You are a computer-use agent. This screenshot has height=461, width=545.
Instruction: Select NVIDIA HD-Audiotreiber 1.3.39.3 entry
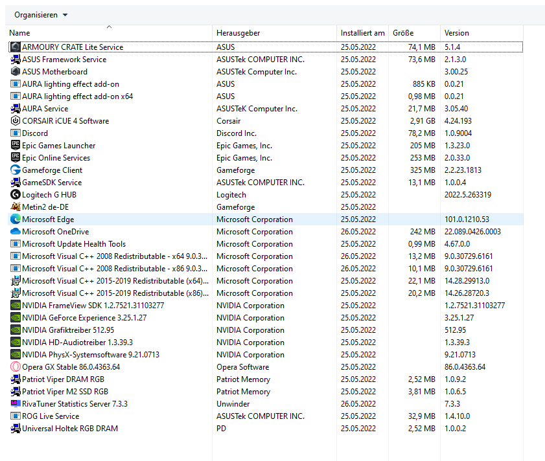266,343
